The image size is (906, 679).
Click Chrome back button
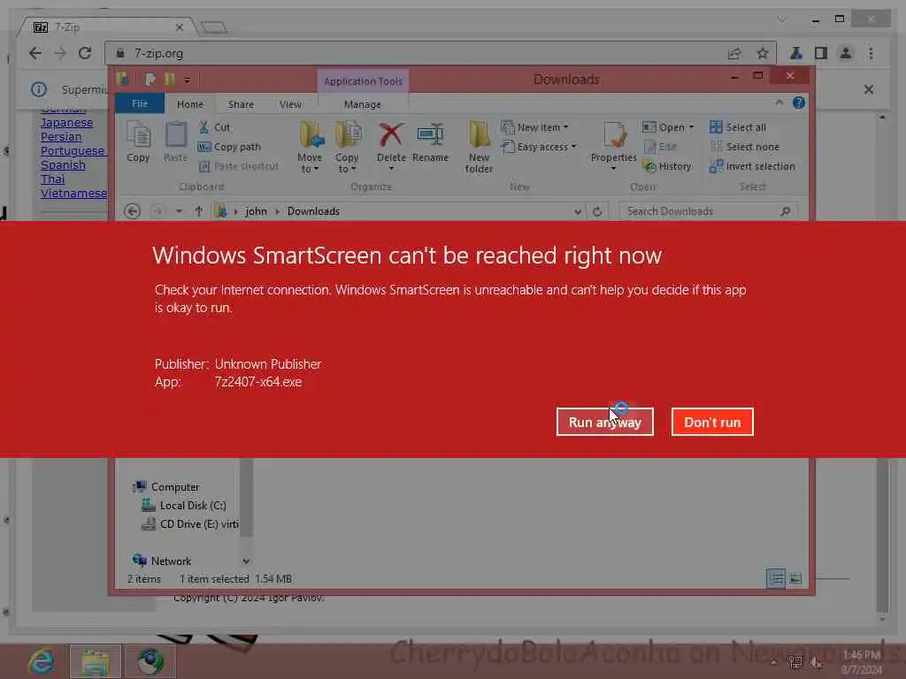(35, 53)
